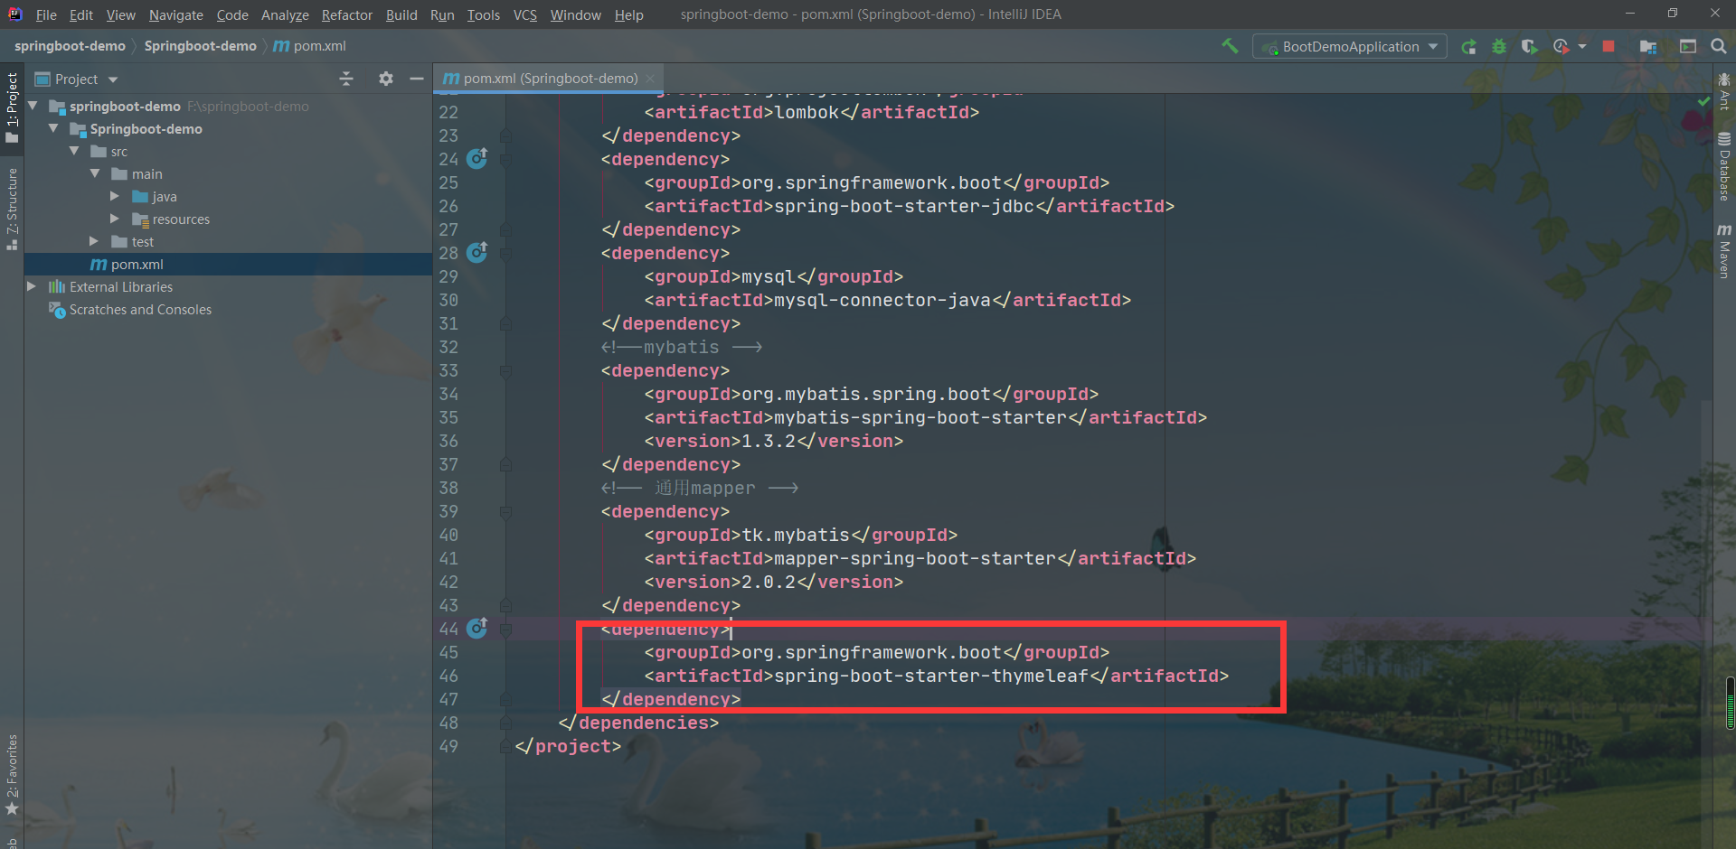
Task: Stop the running application with red square
Action: (x=1609, y=46)
